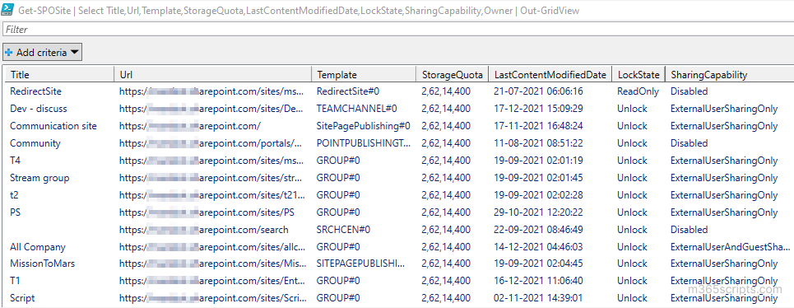Click Disabled sharing cell in Community row
Viewport: 794px width, 308px height.
(x=690, y=143)
